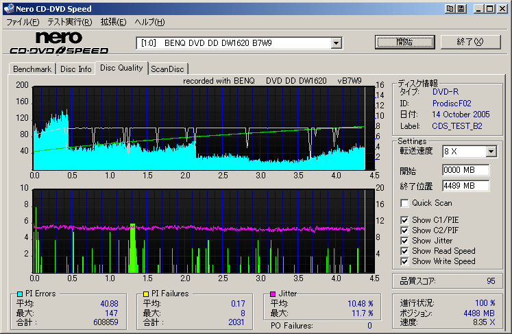
Task: Click the Jitter maximum value 11.7 %
Action: click(363, 313)
